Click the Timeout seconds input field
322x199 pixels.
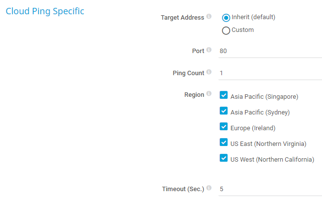point(270,189)
